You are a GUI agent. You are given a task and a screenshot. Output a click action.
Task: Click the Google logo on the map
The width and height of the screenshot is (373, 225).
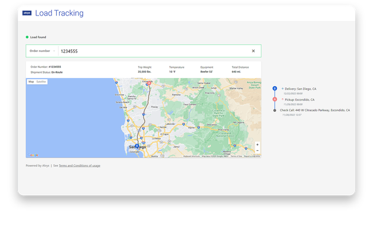pyautogui.click(x=33, y=155)
